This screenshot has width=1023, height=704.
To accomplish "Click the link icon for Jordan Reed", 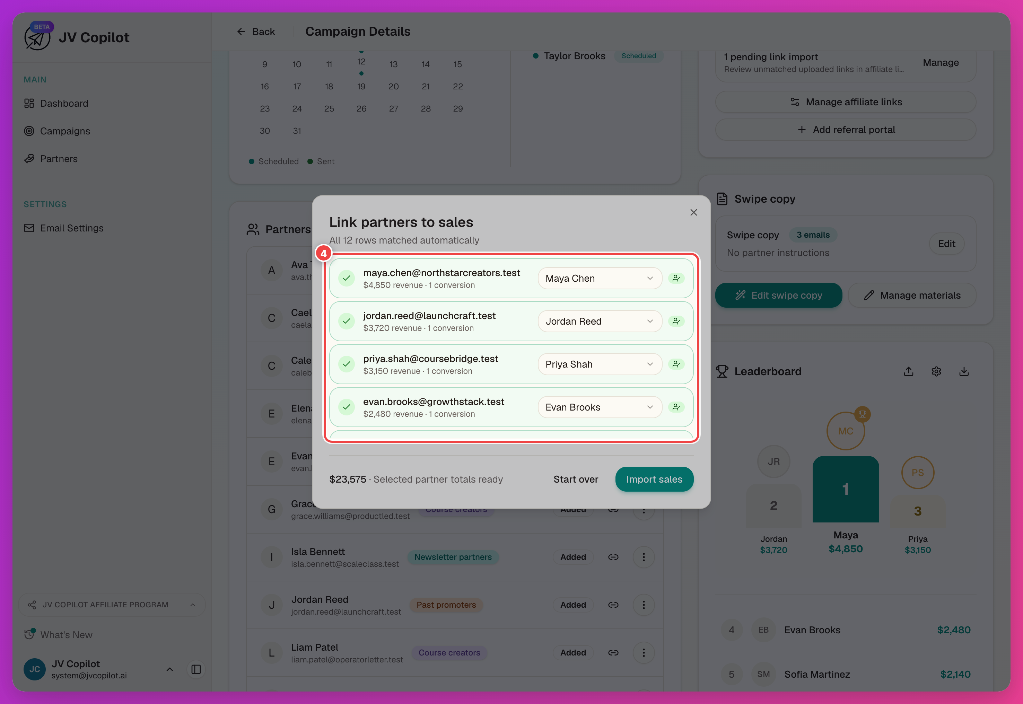I will point(613,605).
